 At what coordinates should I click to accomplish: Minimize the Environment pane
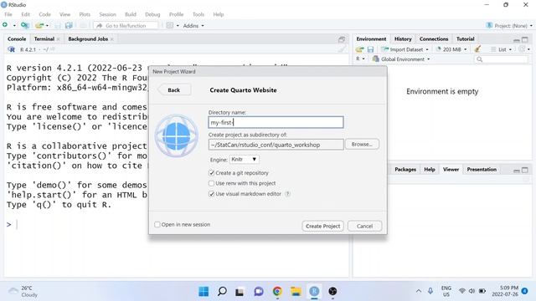[517, 39]
